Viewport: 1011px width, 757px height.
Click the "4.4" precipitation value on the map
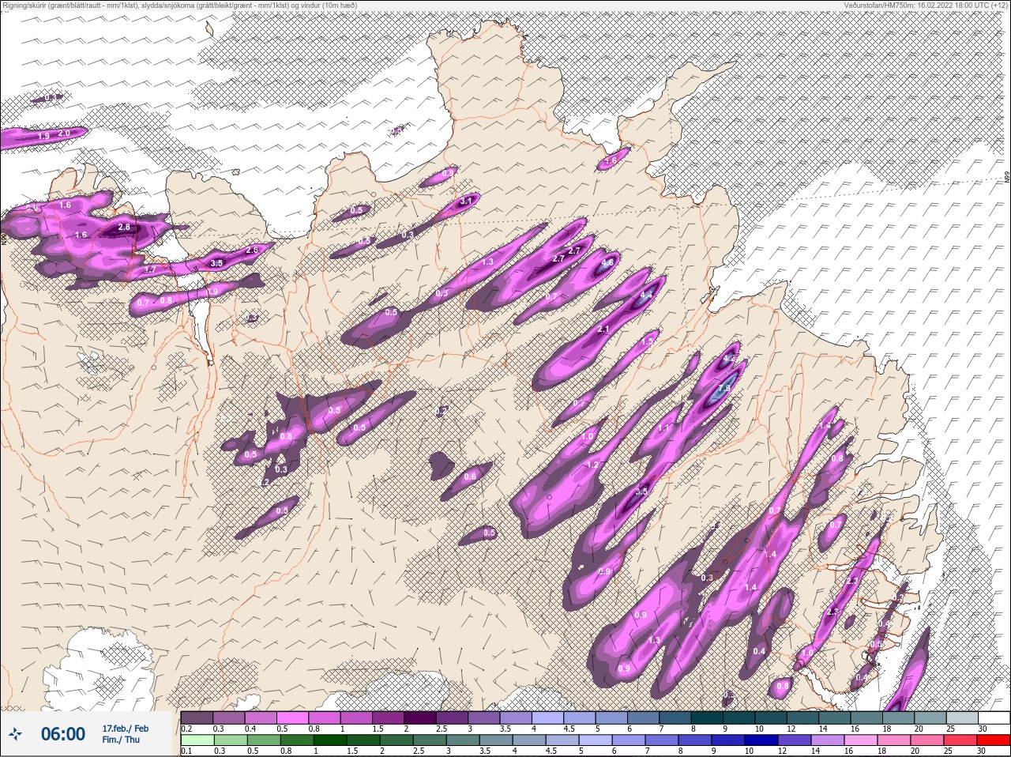pyautogui.click(x=646, y=295)
